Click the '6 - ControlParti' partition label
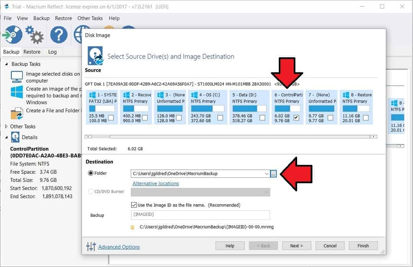This screenshot has height=267, width=413. coord(288,95)
